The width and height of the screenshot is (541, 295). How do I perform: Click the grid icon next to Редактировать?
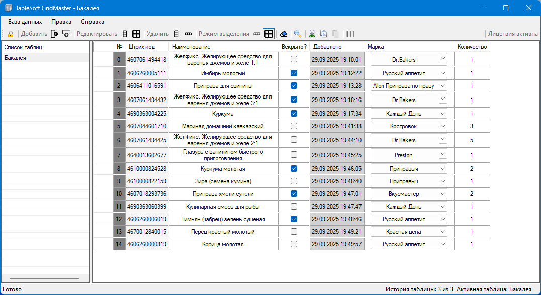click(136, 34)
